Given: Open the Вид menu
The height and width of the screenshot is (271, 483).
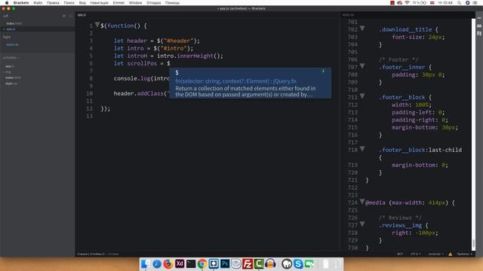Looking at the screenshot, I should click(82, 3).
